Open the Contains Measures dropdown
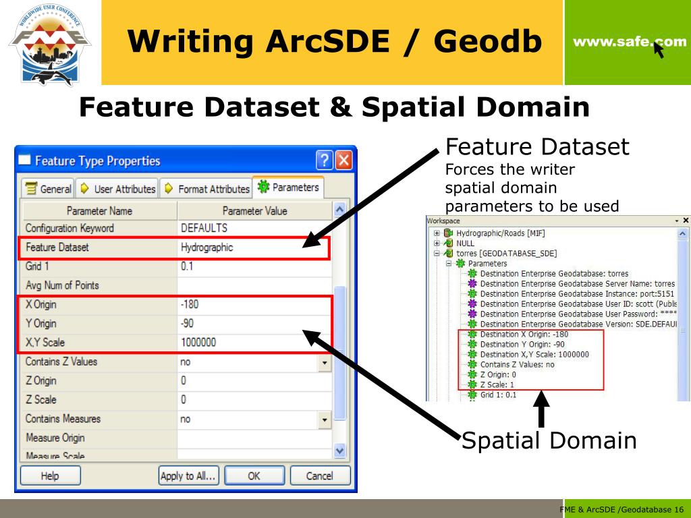Image resolution: width=691 pixels, height=518 pixels. [x=325, y=420]
